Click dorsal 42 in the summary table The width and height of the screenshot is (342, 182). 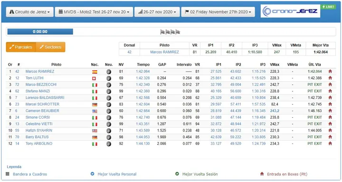tap(129, 52)
